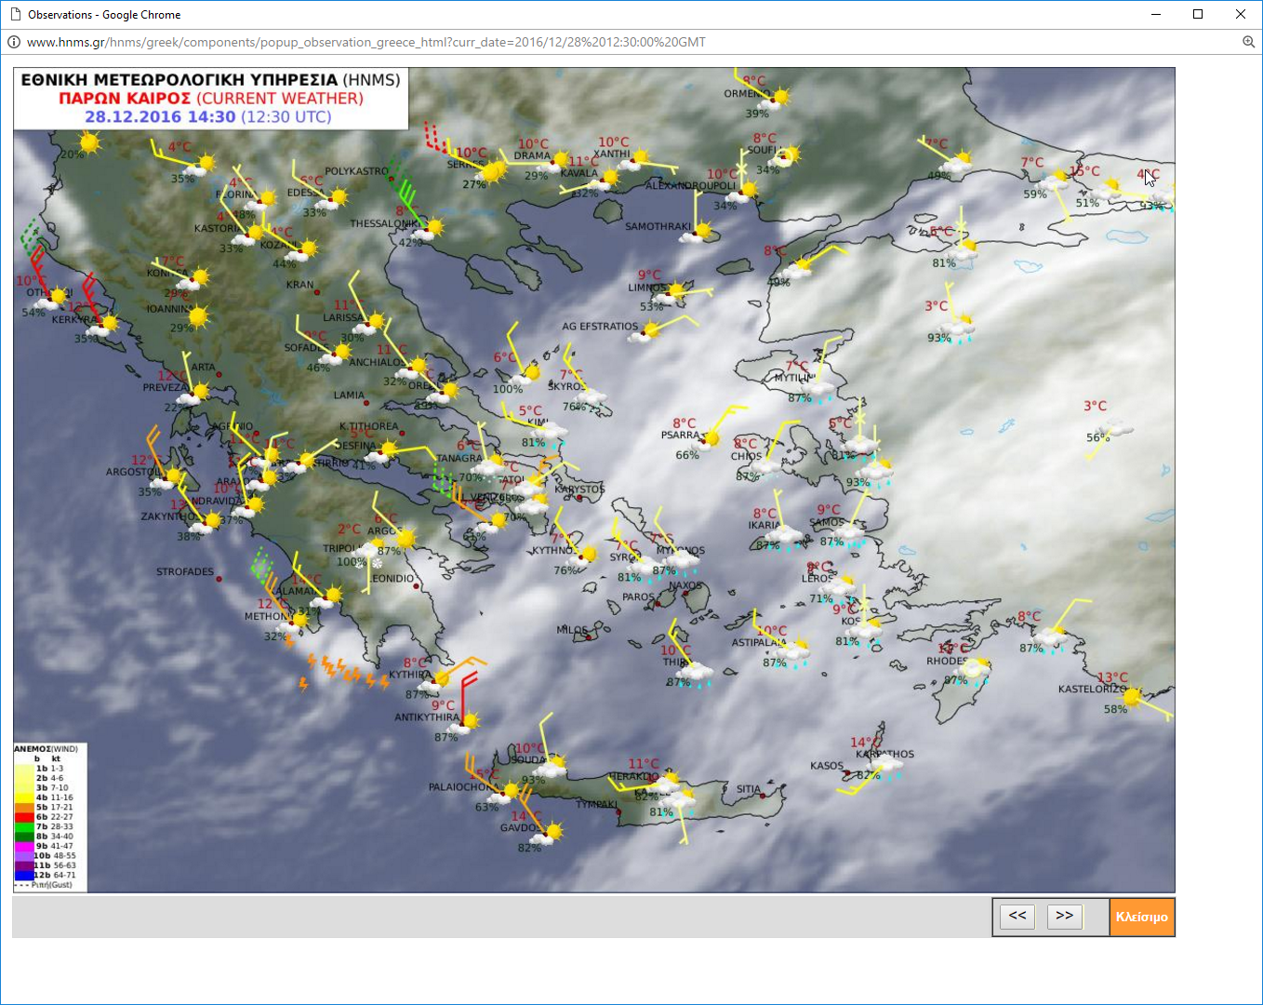The width and height of the screenshot is (1263, 1005).
Task: Pick the sun icon at Psarra station
Action: (710, 439)
